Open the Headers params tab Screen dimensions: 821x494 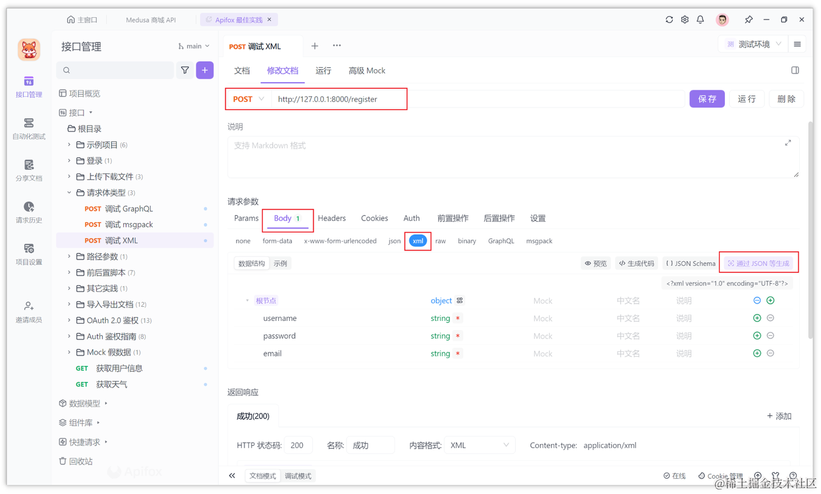coord(332,218)
